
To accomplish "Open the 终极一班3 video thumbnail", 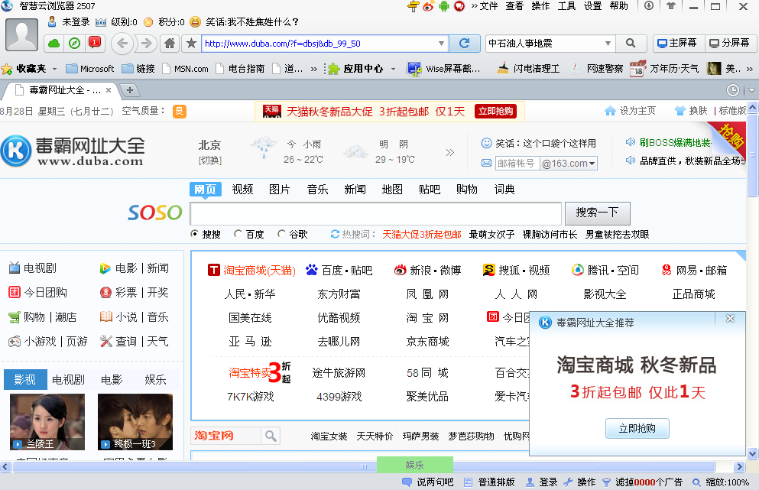I will click(x=135, y=422).
